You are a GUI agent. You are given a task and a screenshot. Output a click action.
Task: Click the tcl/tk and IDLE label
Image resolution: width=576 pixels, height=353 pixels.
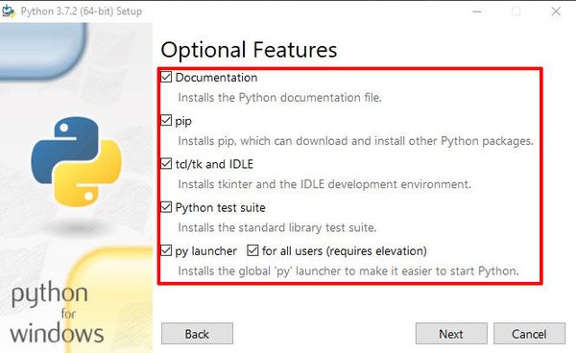[x=214, y=164]
